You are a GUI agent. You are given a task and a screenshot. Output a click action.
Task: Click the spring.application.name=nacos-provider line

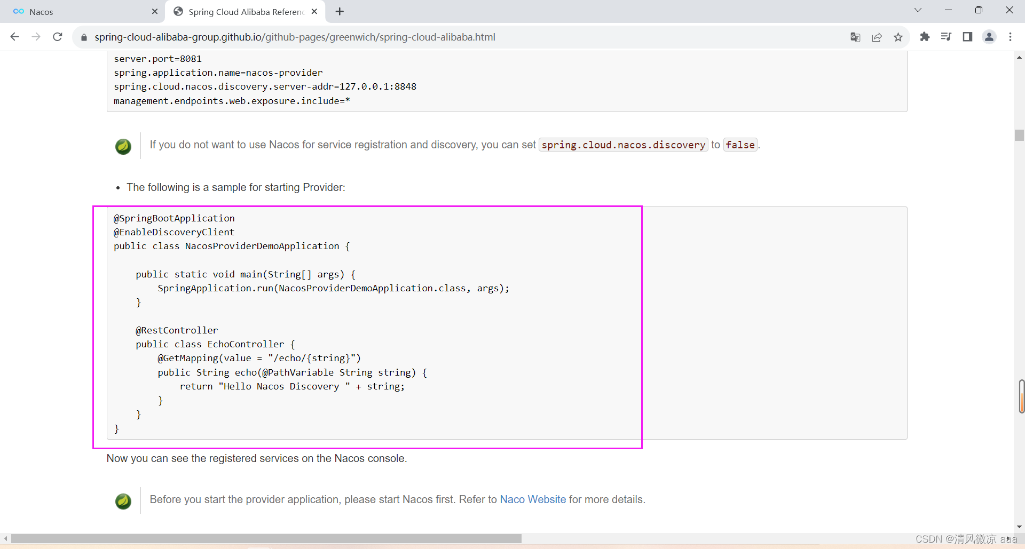point(218,73)
